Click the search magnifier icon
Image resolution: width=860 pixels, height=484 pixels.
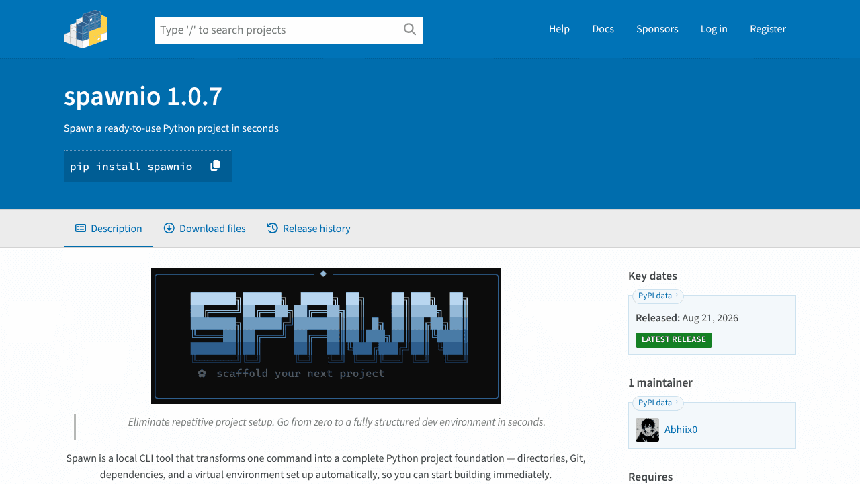point(410,29)
